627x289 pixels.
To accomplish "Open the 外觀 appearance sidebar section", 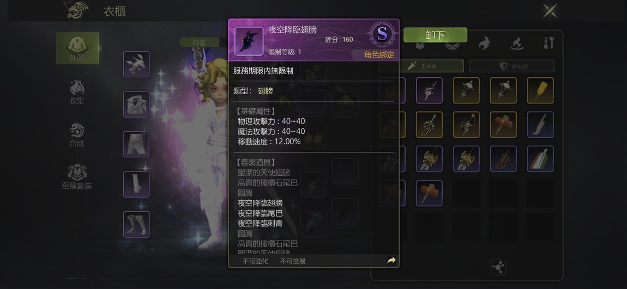I will pyautogui.click(x=77, y=48).
